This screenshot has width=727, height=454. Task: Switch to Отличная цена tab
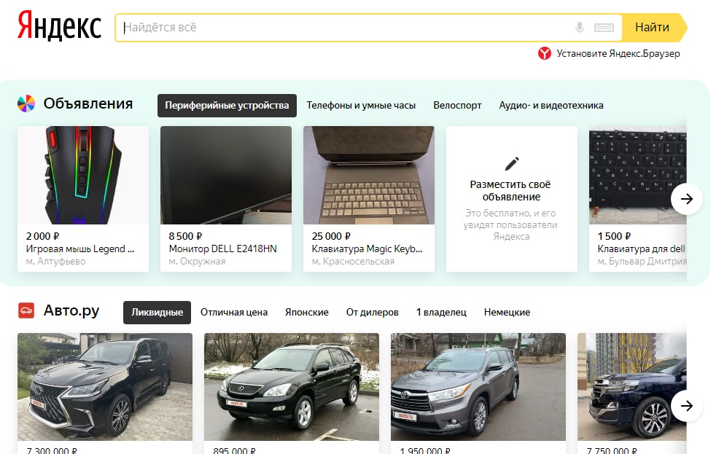tap(233, 312)
